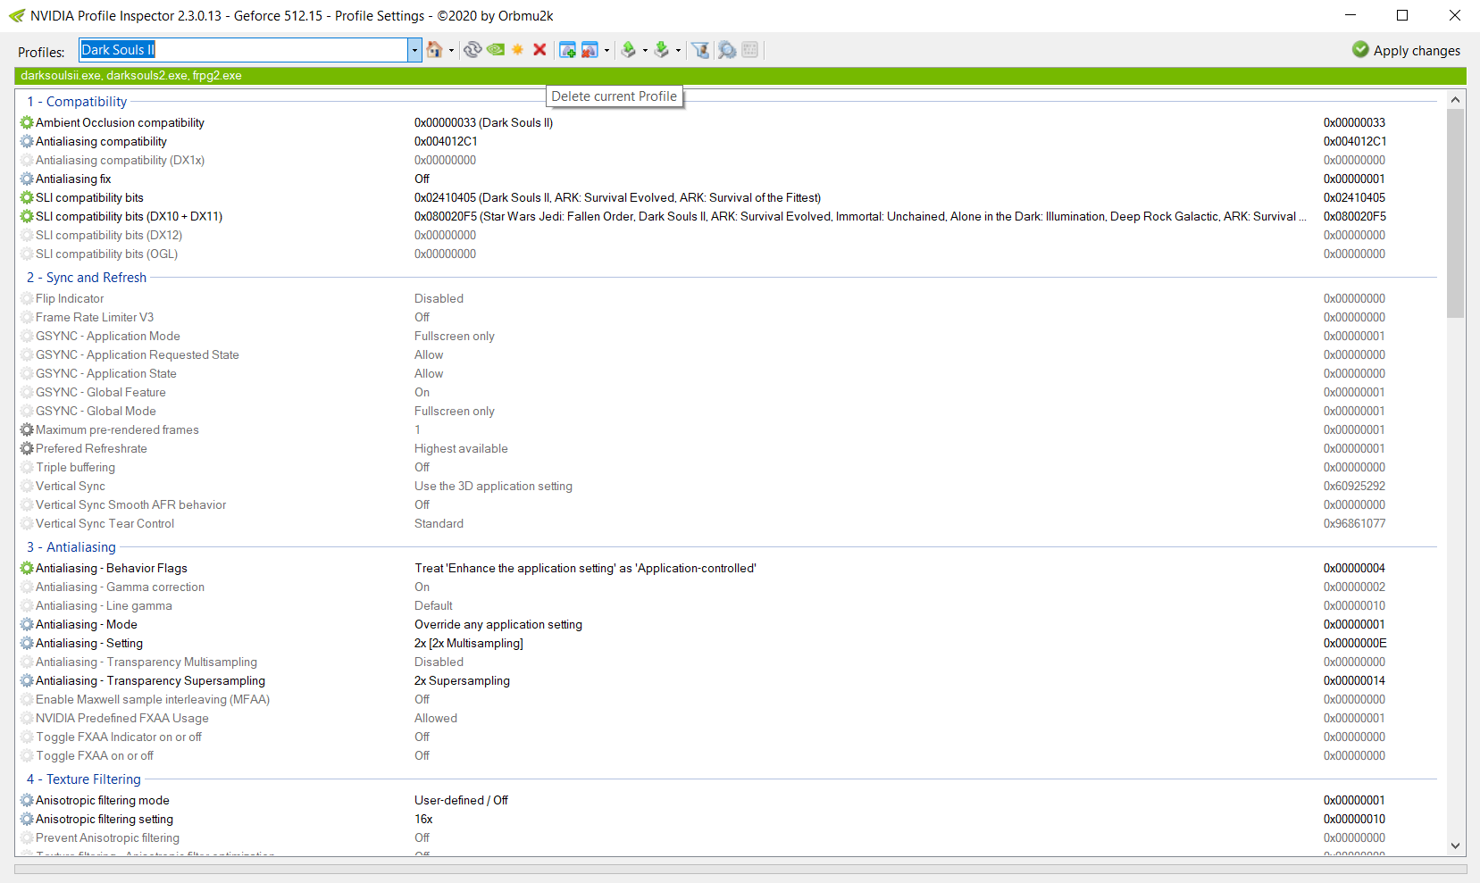
Task: Select the 'Antialiasing - Transparency Supersampling' setting name
Action: coord(150,680)
